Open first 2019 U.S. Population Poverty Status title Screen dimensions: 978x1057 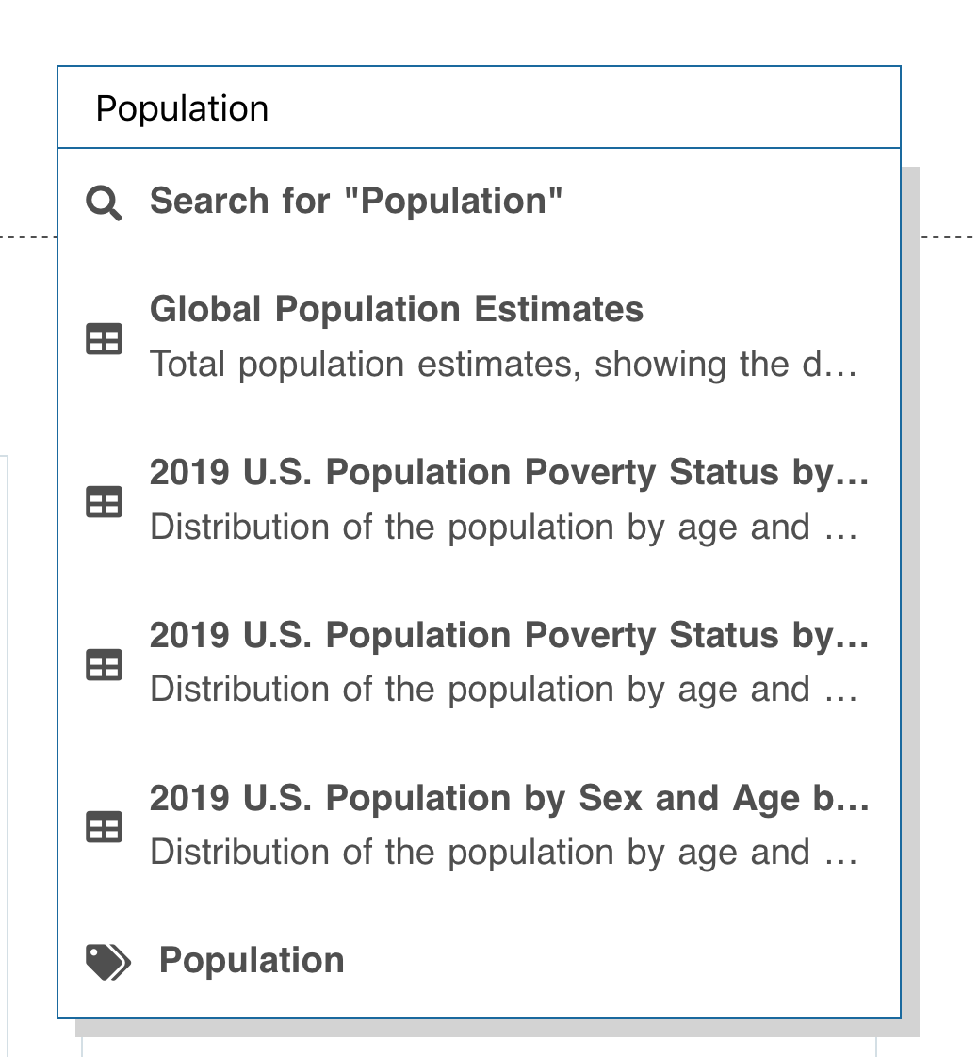tap(509, 473)
